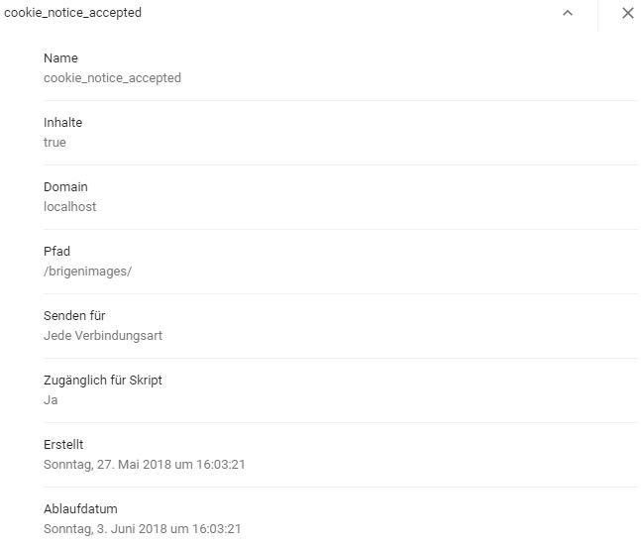Click the Domain value localhost

(70, 206)
